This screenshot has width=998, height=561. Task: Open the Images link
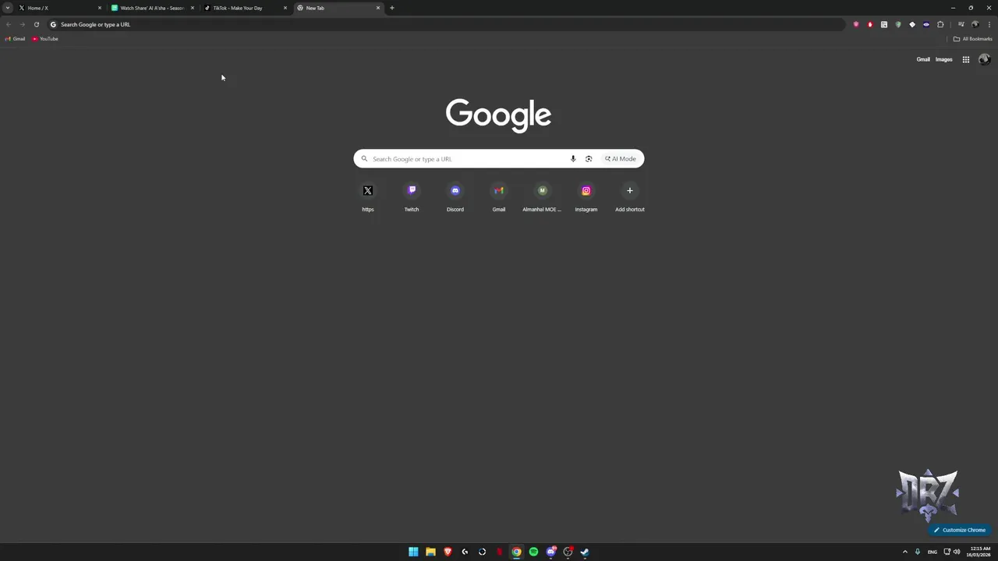tap(944, 59)
